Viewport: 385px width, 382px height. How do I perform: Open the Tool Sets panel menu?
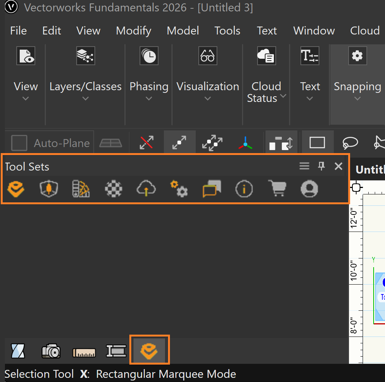(x=304, y=166)
